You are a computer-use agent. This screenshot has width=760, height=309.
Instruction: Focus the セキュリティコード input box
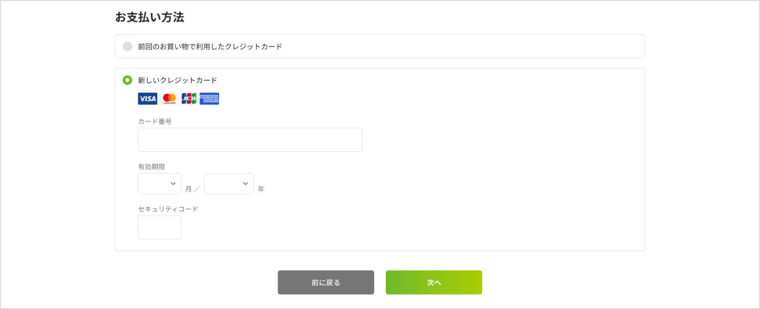click(159, 227)
